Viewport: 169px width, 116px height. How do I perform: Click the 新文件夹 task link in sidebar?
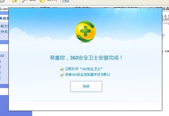point(4,26)
